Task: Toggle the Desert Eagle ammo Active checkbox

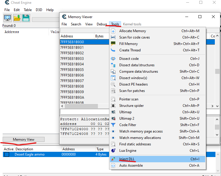Action: coord(7,154)
